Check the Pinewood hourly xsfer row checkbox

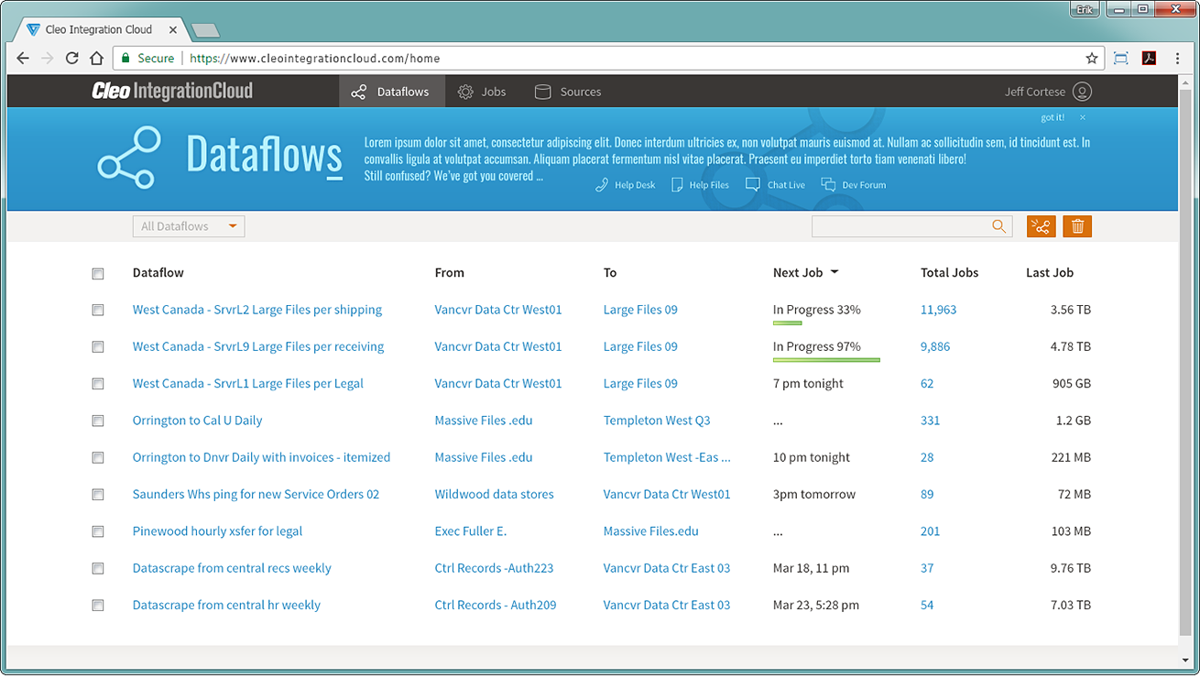98,531
